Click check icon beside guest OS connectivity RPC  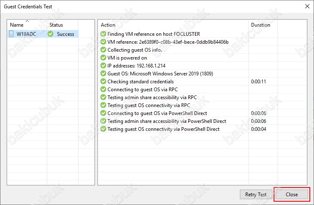[x=103, y=105]
